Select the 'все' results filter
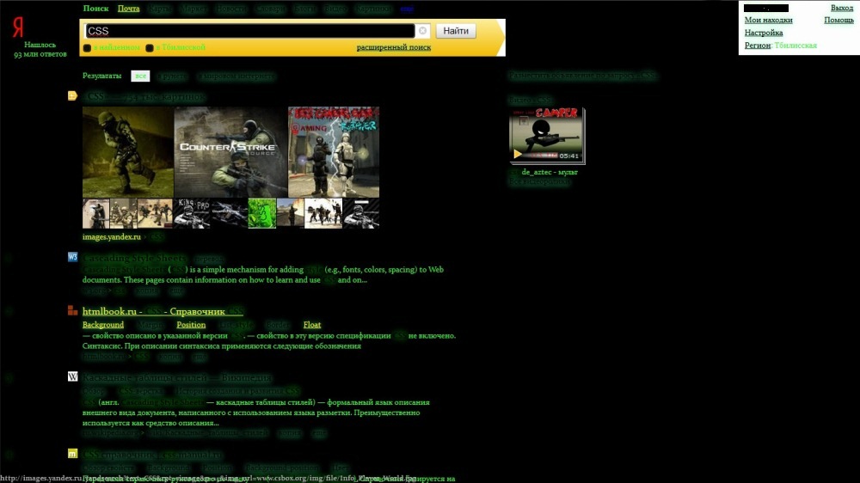Image resolution: width=860 pixels, height=483 pixels. 140,76
